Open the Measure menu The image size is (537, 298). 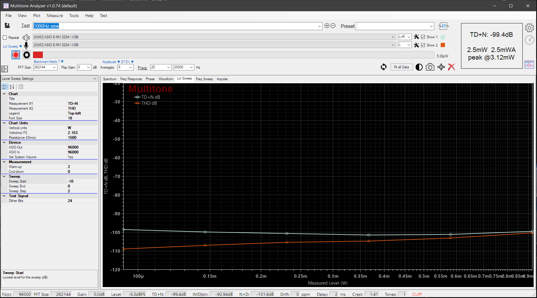coord(55,15)
